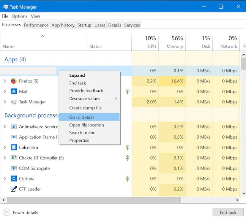Click the suspended leaf icon for Cortana
The image size is (246, 220).
tap(128, 179)
